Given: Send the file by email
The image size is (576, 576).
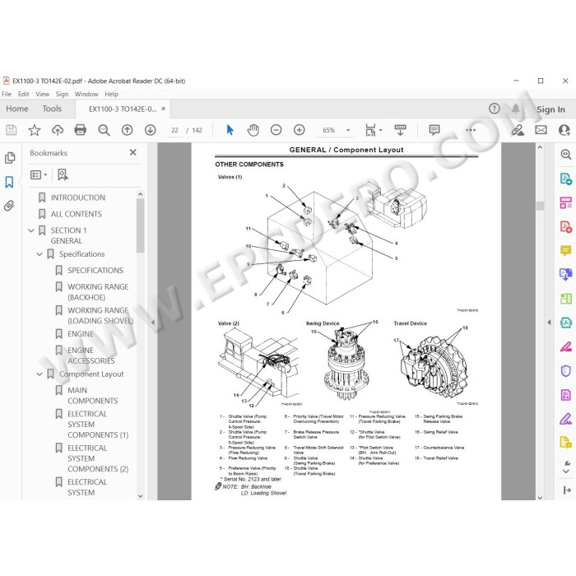Looking at the screenshot, I should coord(541,130).
